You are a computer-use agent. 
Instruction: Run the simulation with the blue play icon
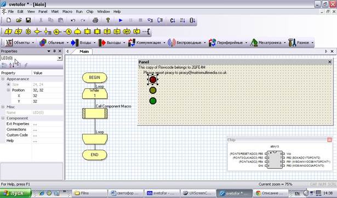(121, 20)
